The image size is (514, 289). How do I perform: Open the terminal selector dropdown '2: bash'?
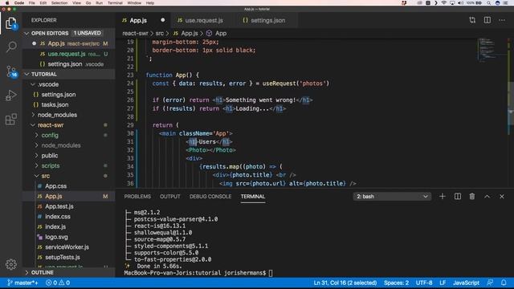392,196
